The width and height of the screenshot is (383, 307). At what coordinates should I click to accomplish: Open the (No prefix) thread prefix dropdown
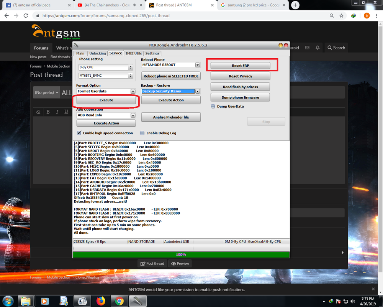46,92
